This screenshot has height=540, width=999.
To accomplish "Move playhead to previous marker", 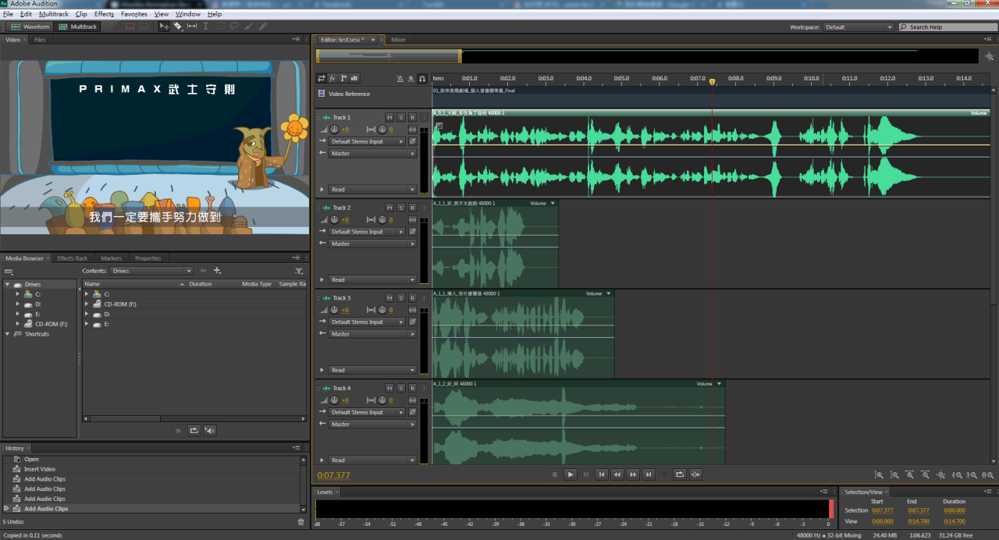I will tap(602, 474).
